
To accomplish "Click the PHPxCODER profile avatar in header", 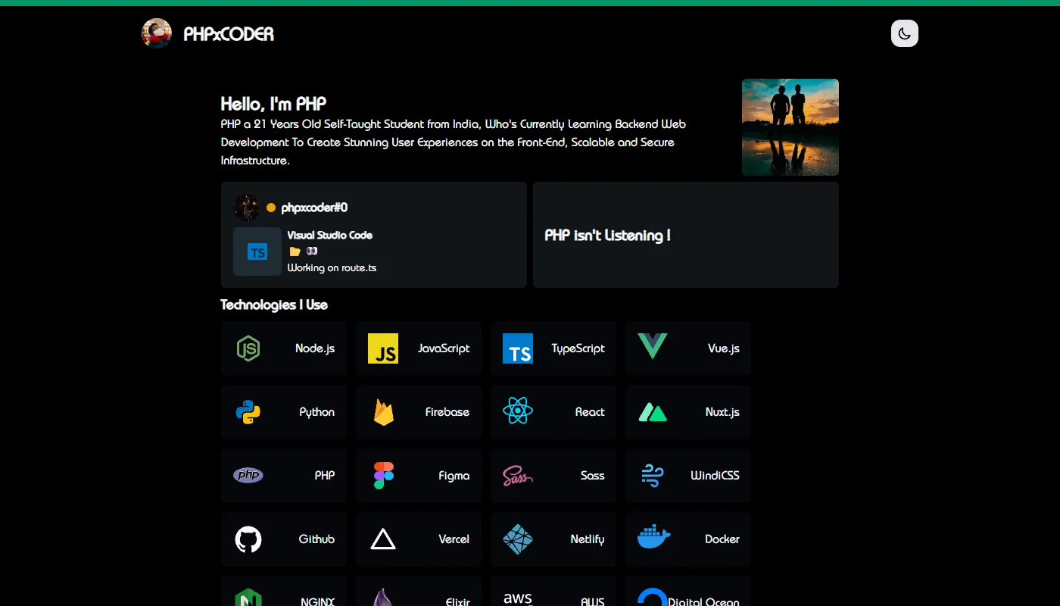I will coord(157,33).
